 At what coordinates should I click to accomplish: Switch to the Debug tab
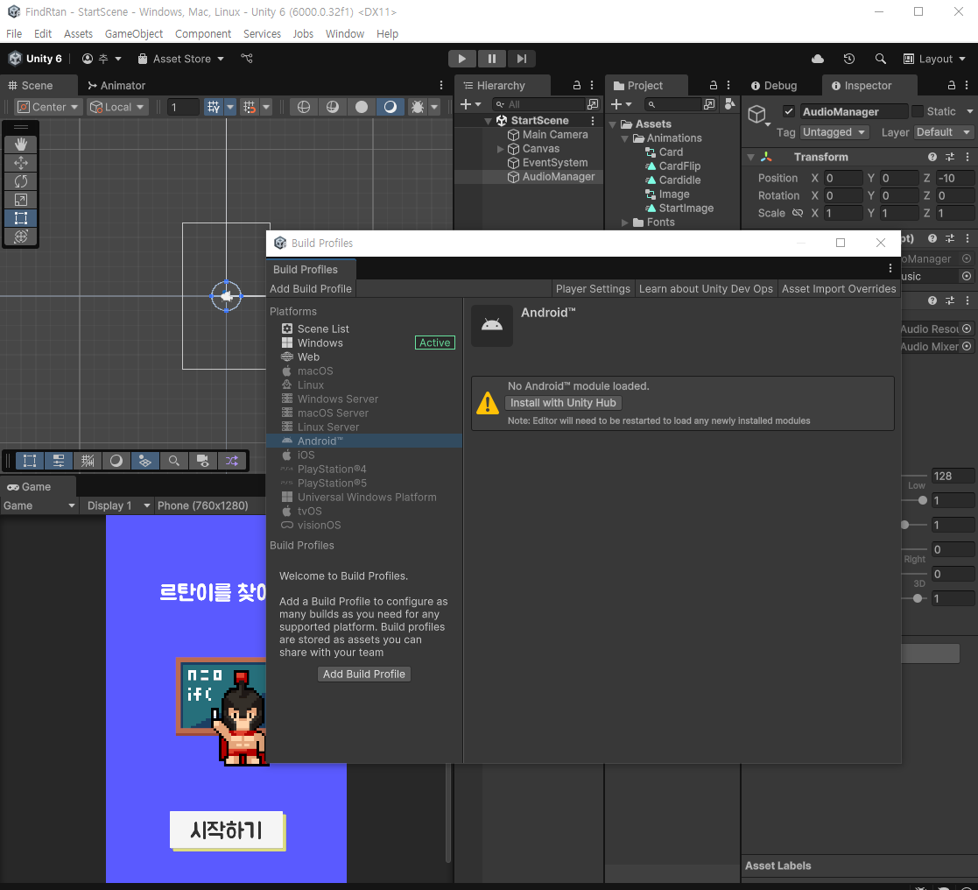point(774,86)
